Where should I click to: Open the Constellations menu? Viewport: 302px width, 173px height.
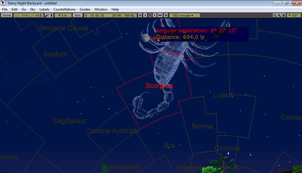point(64,9)
